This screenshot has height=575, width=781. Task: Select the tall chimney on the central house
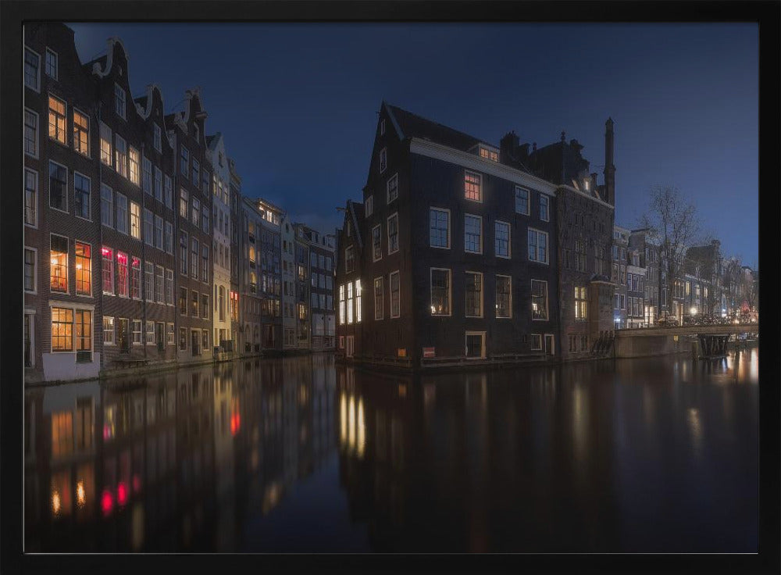(608, 156)
